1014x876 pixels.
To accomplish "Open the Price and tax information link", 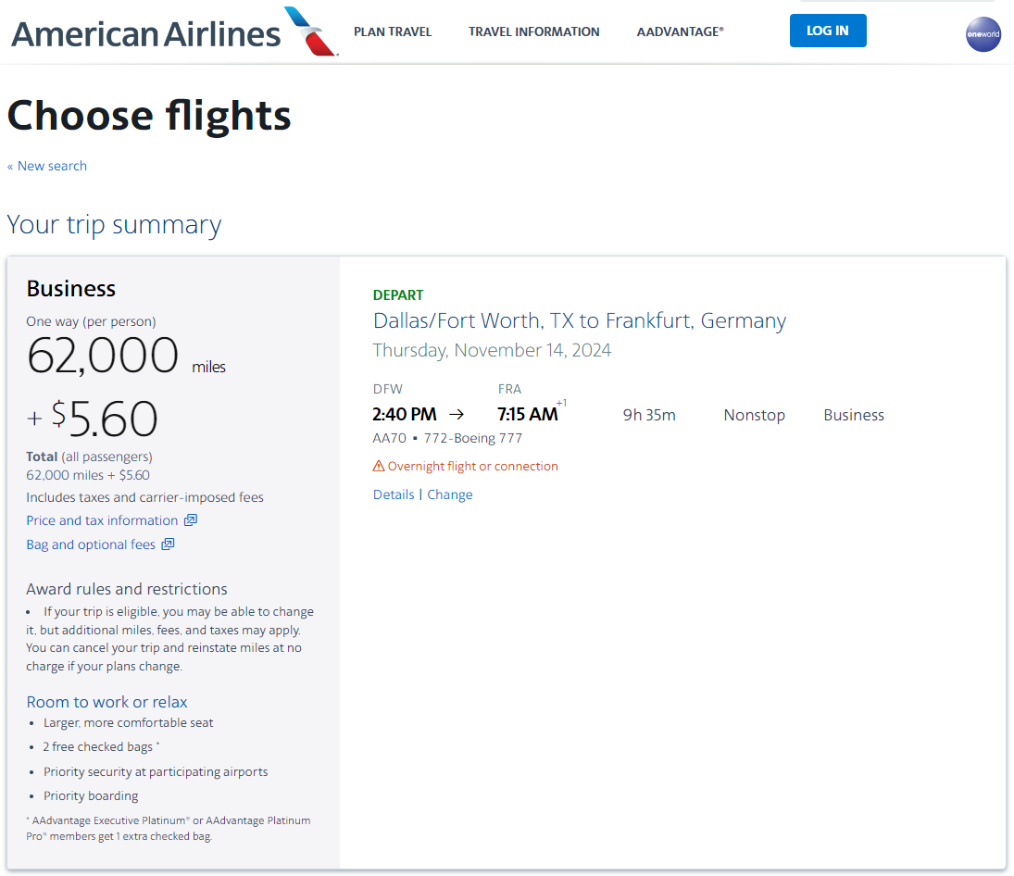I will coord(102,520).
